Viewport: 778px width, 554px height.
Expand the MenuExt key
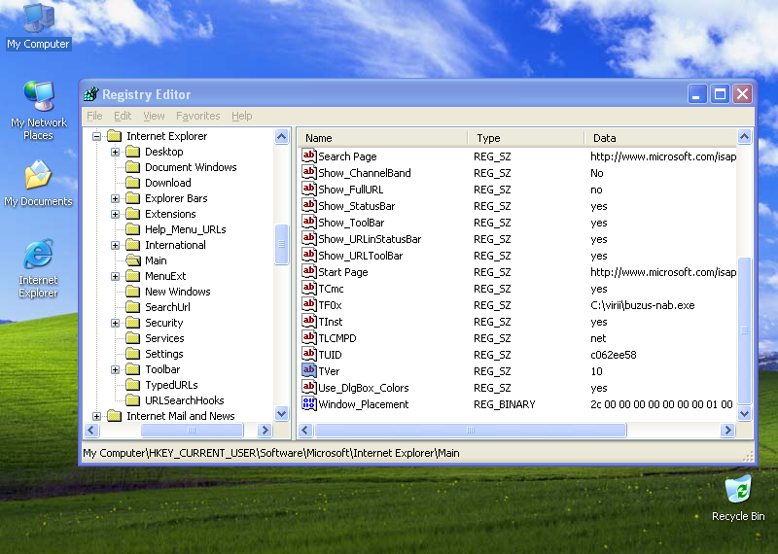pyautogui.click(x=115, y=276)
